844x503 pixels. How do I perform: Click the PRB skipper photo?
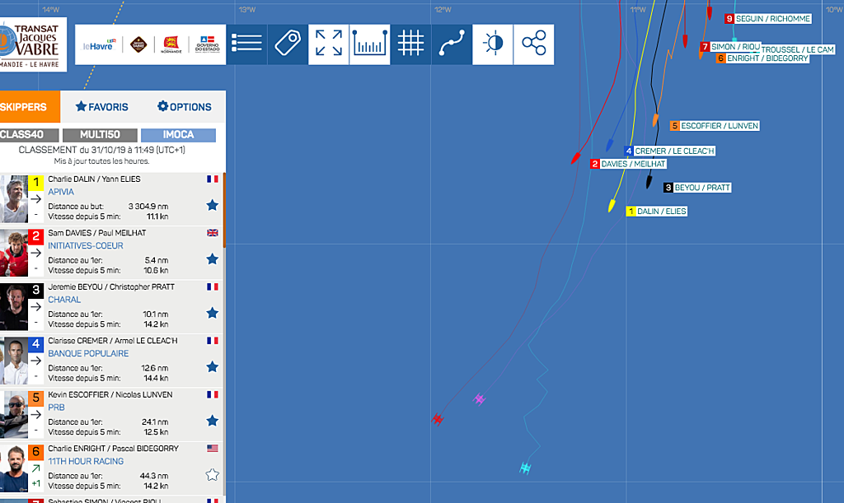click(14, 414)
